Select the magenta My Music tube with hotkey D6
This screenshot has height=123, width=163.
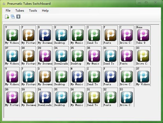[x=94, y=56]
